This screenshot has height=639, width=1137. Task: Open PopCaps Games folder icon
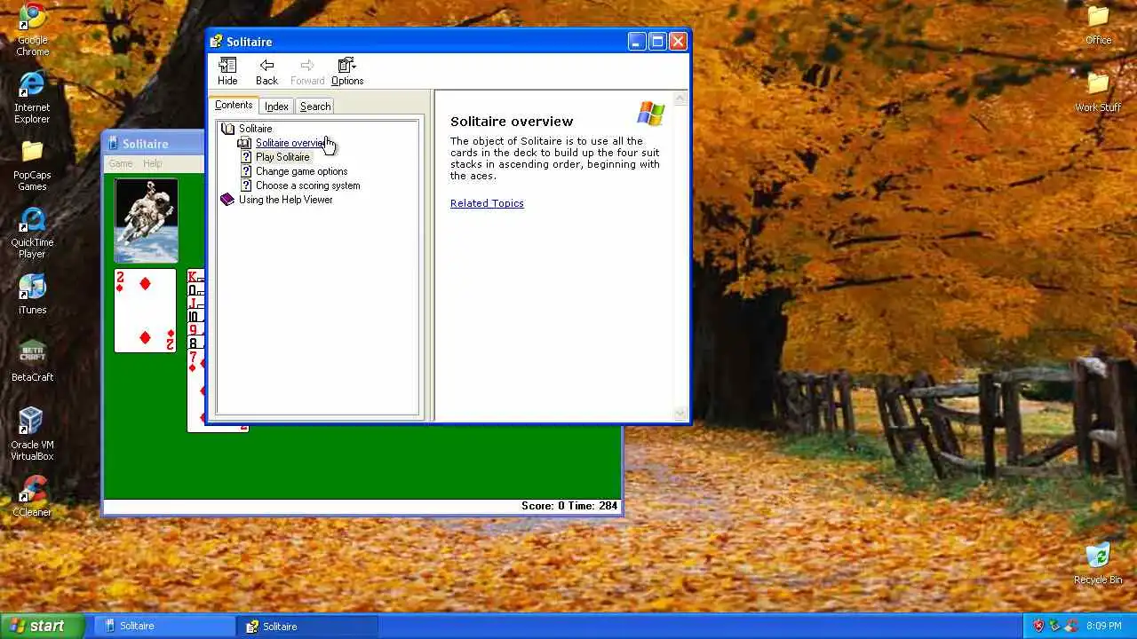(32, 165)
